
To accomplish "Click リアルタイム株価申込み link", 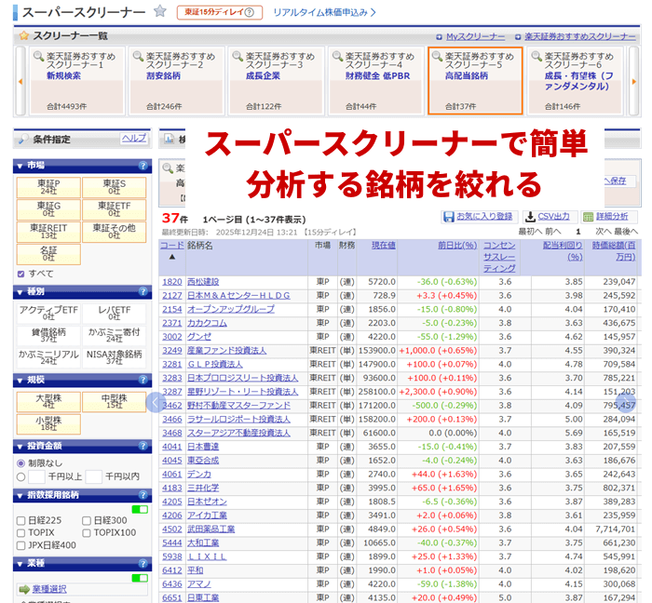I will pos(324,12).
